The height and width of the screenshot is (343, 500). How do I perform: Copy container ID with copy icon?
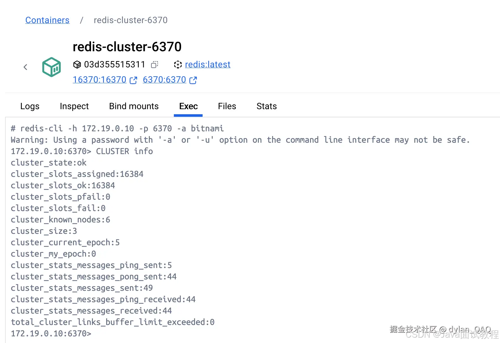(155, 65)
